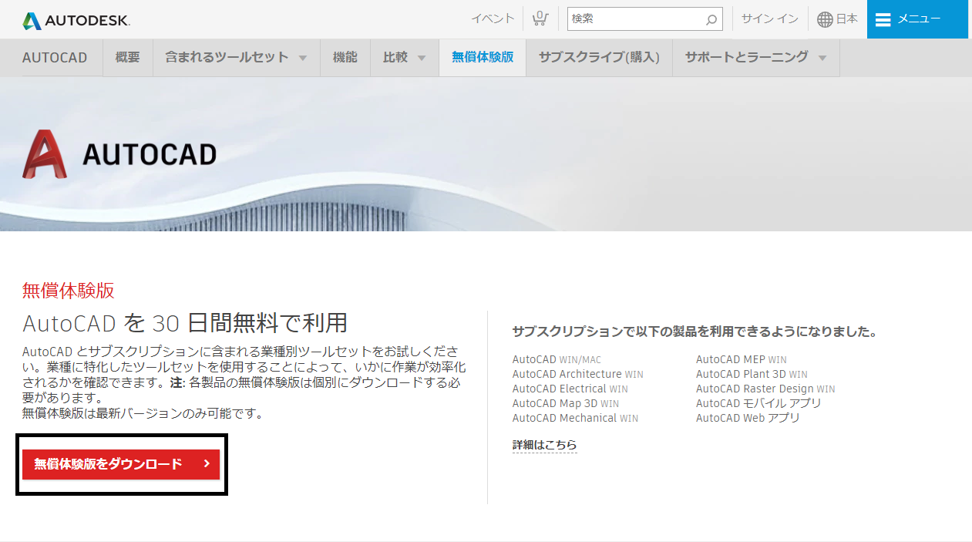Click AutoCAD MEP WIN entry
The height and width of the screenshot is (542, 972).
click(x=742, y=359)
